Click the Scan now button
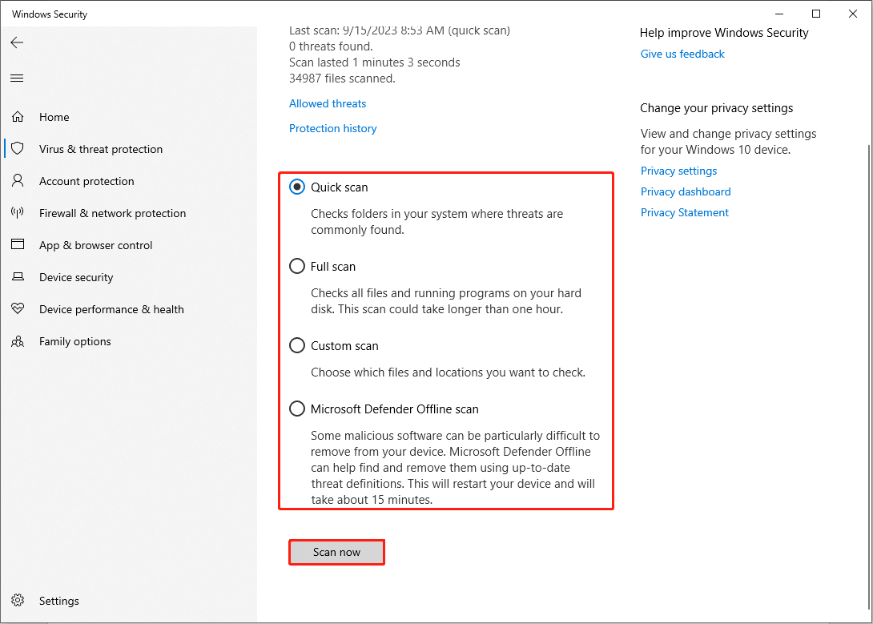The image size is (873, 624). (x=336, y=552)
